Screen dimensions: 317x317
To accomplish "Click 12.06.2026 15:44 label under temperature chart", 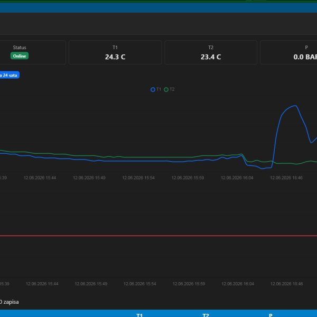I will [40, 178].
